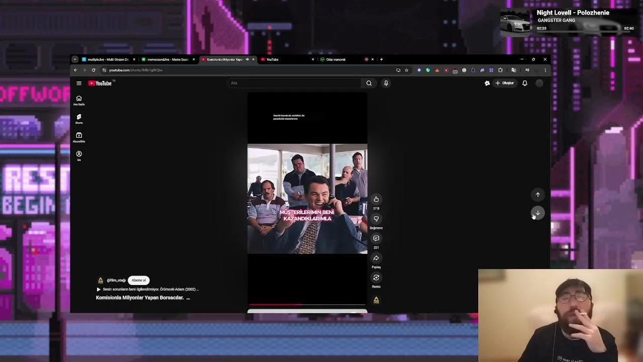
Task: Open the browser three-dot menu
Action: click(545, 70)
